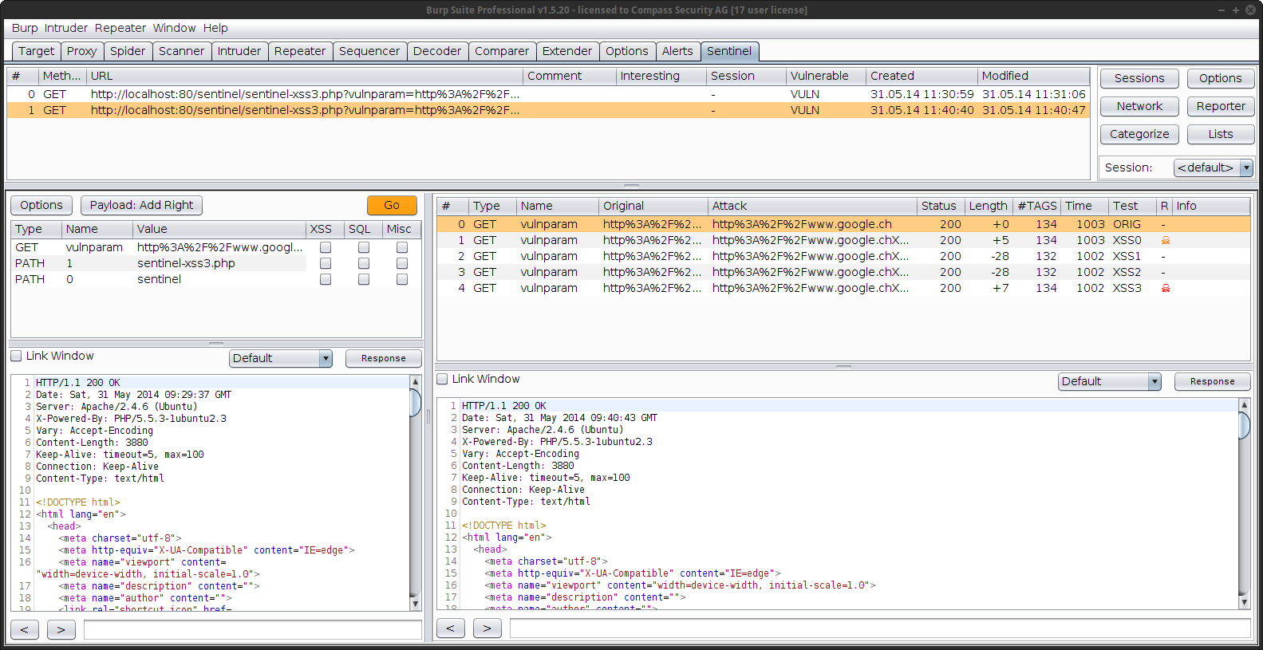This screenshot has height=650, width=1263.
Task: Open the Reporter button
Action: pyautogui.click(x=1220, y=106)
